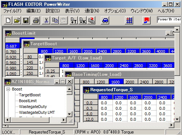Click the Cut scissors icon

[46, 20]
